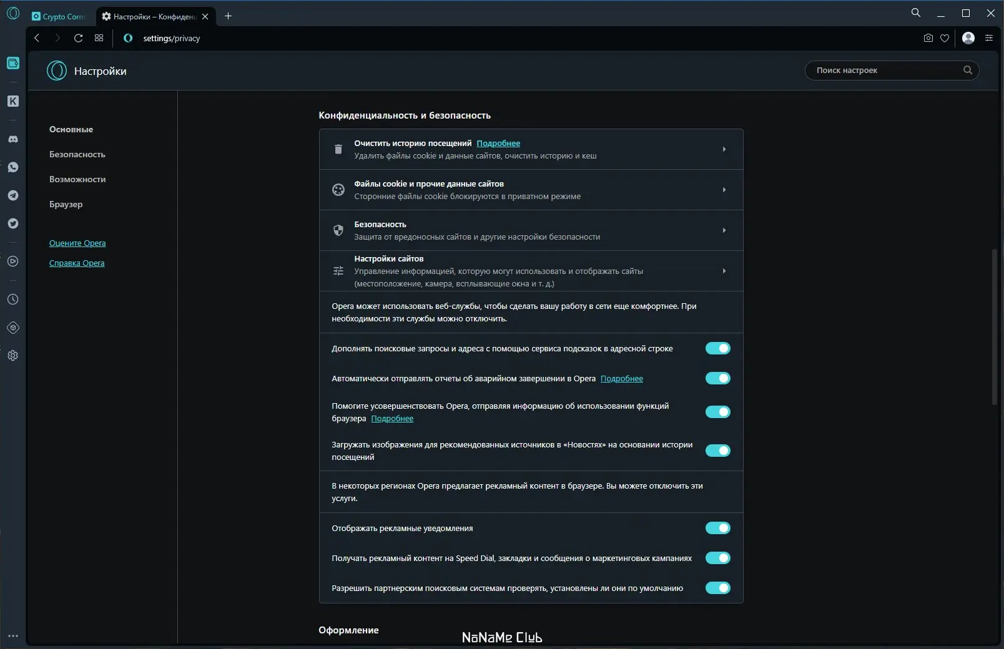Turn off automatic crash reports toggle
Screen dimensions: 1004x649
(x=717, y=378)
